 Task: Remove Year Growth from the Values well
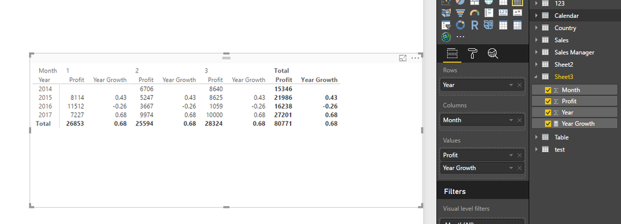point(520,168)
